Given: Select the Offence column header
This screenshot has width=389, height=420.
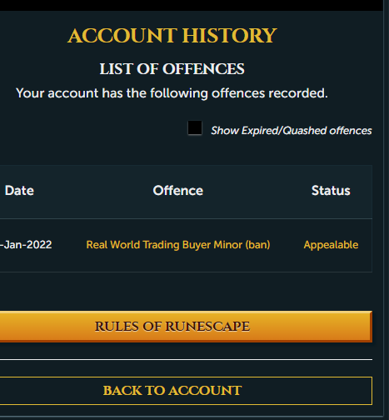Looking at the screenshot, I should click(178, 191).
